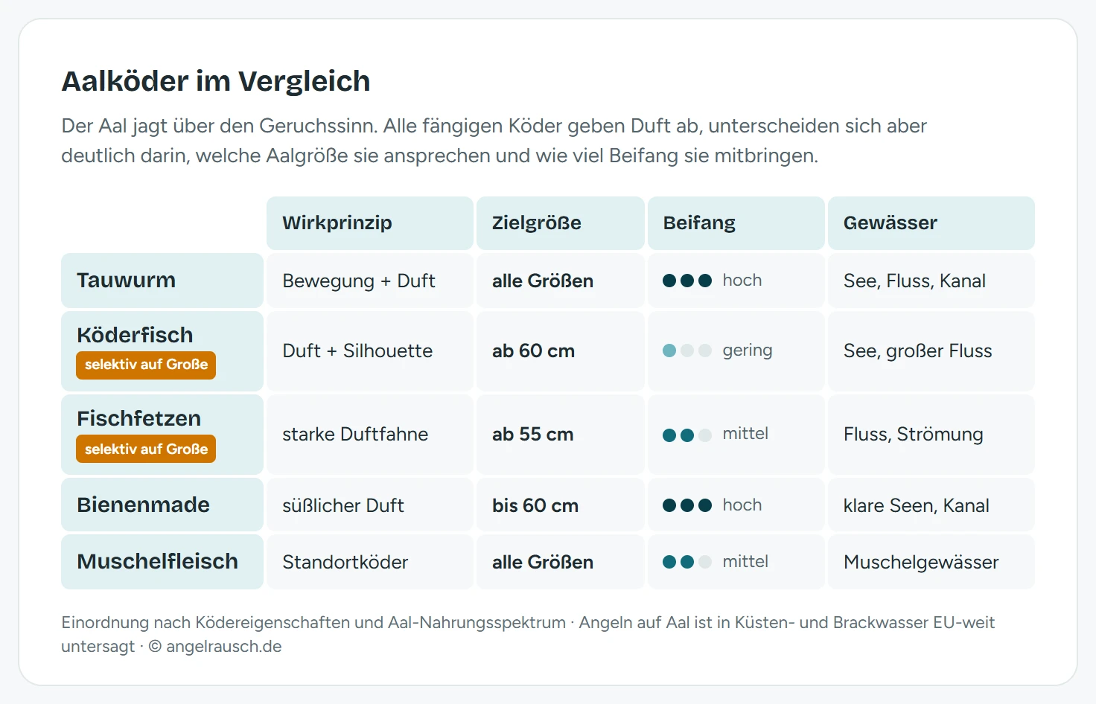Click the footnote starting 'Einordnung nach Ködereigenschaften'
This screenshot has height=704, width=1096.
click(528, 634)
